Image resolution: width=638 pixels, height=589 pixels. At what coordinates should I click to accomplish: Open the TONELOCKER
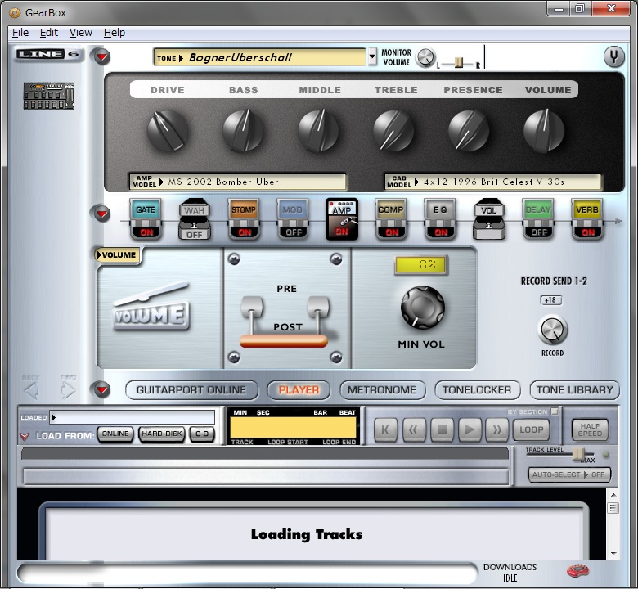[x=477, y=390]
